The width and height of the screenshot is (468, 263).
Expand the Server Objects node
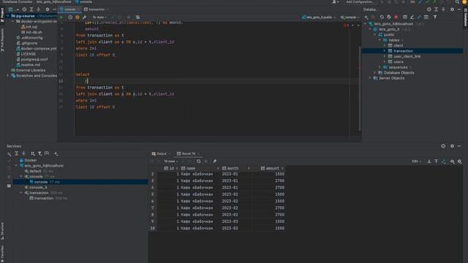[370, 78]
